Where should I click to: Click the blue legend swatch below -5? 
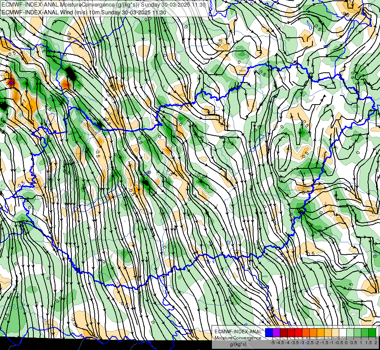point(269,332)
